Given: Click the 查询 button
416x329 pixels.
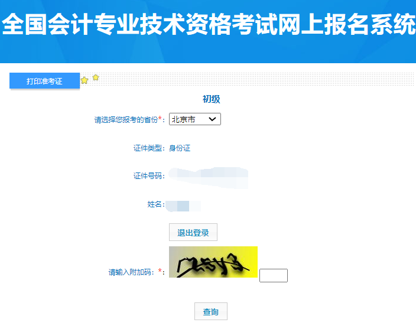Looking at the screenshot, I should [211, 311].
